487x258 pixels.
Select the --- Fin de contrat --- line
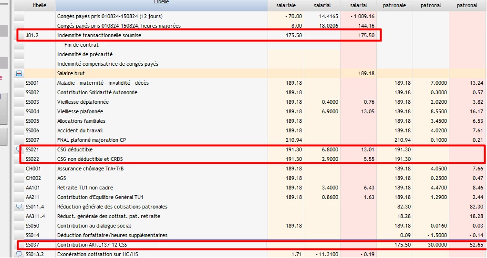82,45
